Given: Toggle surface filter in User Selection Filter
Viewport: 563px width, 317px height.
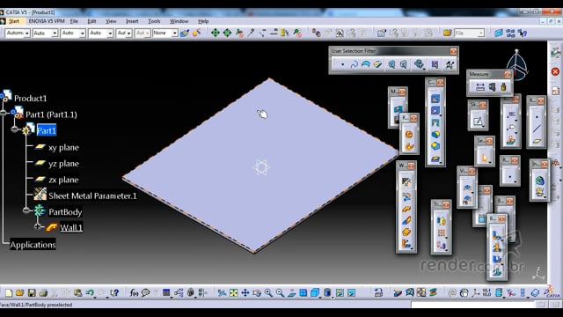Looking at the screenshot, I should click(x=366, y=64).
